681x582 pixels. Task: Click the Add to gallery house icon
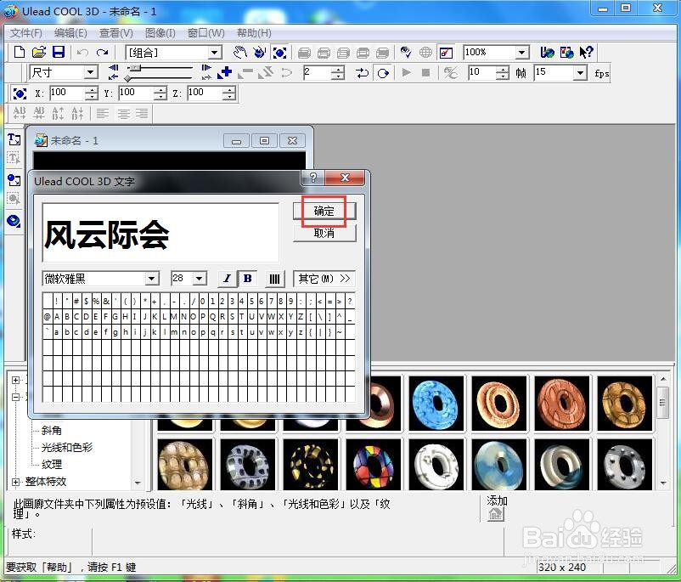[495, 515]
